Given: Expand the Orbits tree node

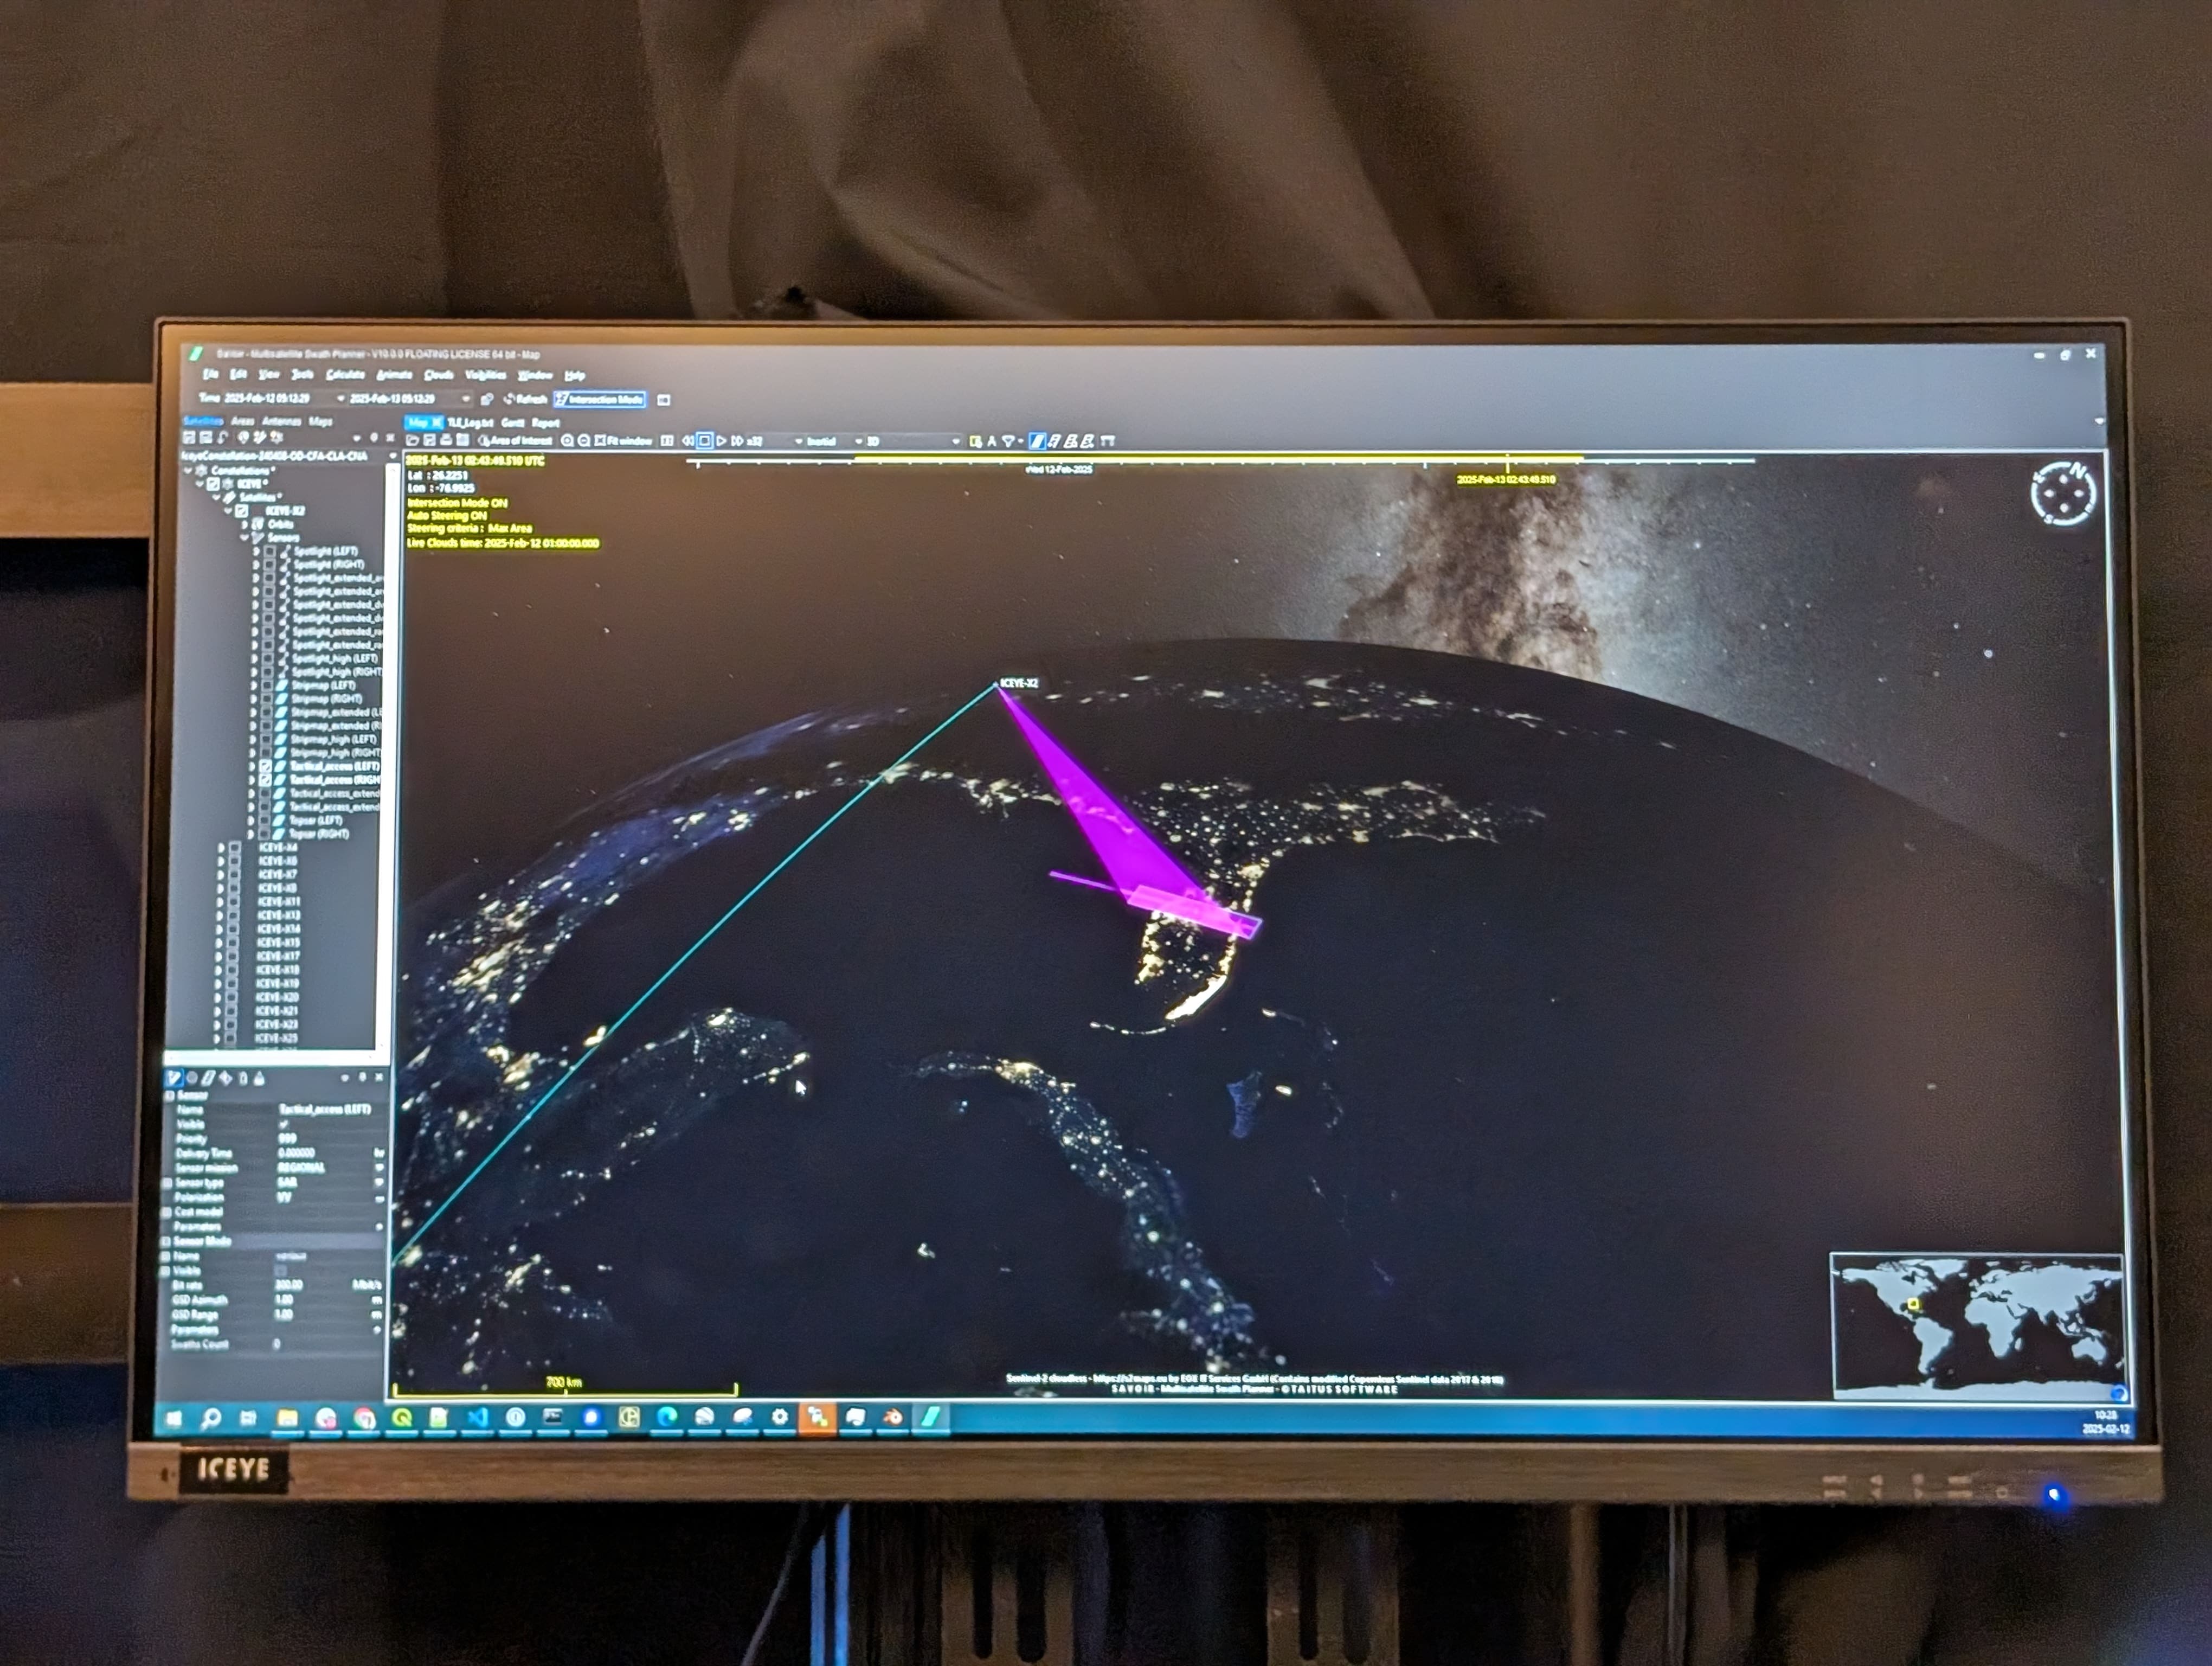Looking at the screenshot, I should tap(245, 524).
